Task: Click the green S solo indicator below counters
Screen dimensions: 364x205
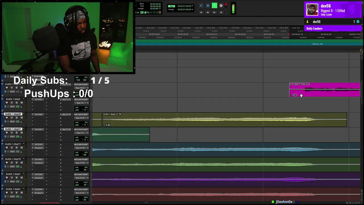Action: tap(157, 13)
